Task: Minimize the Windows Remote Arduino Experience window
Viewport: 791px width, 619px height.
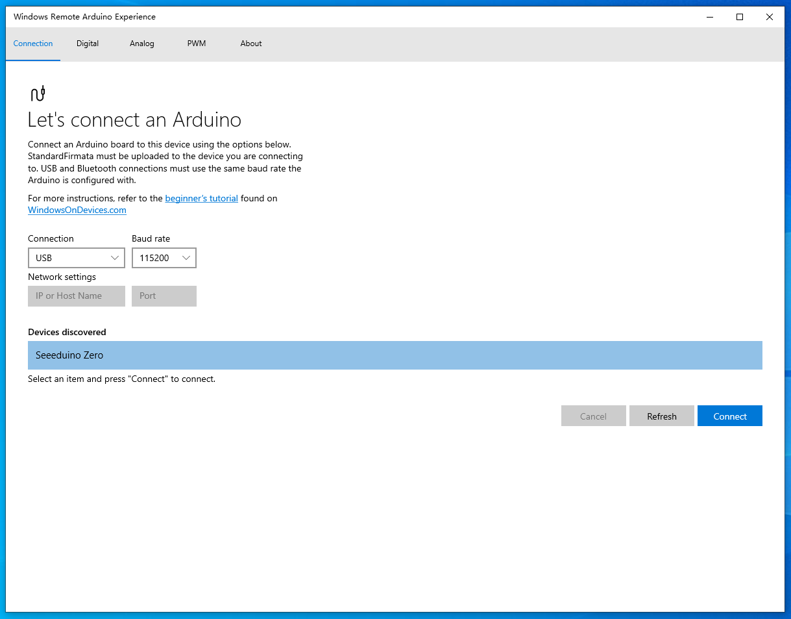Action: (x=710, y=17)
